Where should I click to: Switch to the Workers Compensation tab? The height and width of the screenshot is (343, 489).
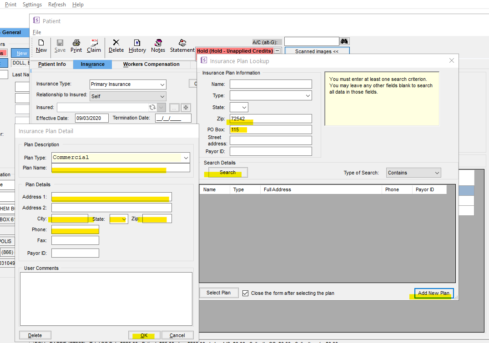(151, 64)
